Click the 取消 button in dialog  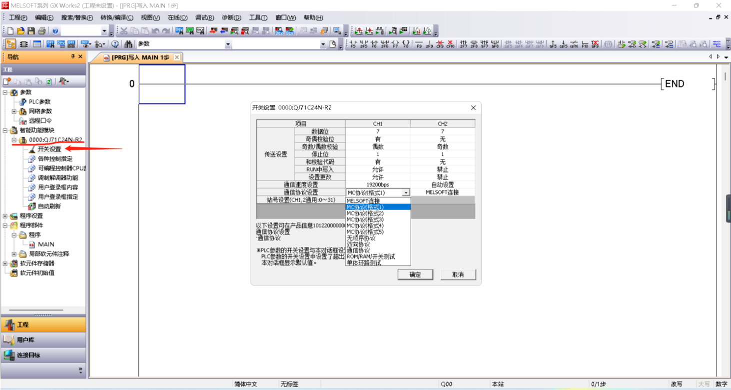coord(458,274)
